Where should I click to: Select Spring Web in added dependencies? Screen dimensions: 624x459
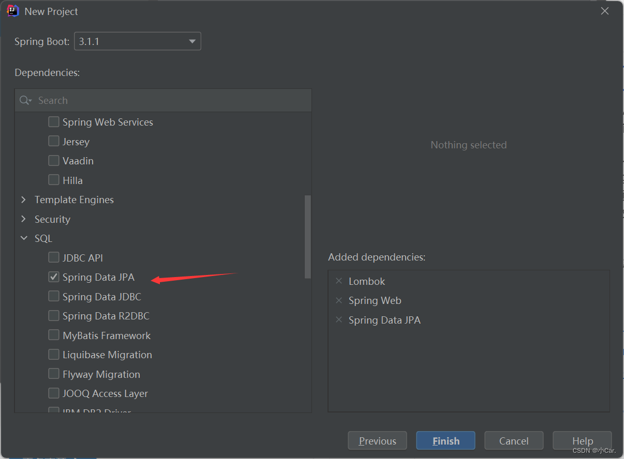(375, 300)
